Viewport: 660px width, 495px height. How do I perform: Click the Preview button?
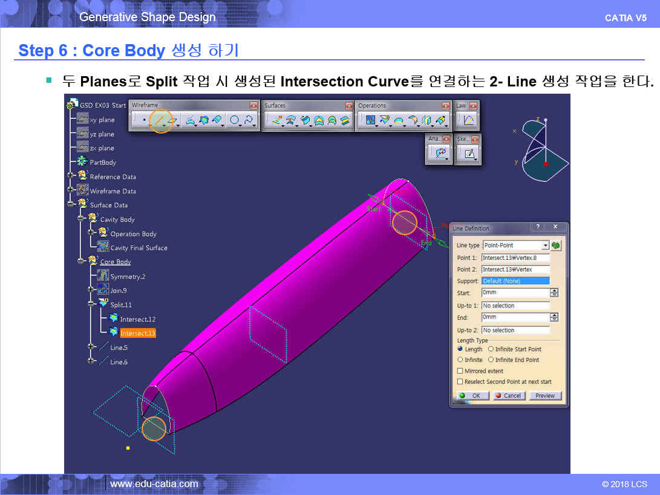(x=545, y=396)
